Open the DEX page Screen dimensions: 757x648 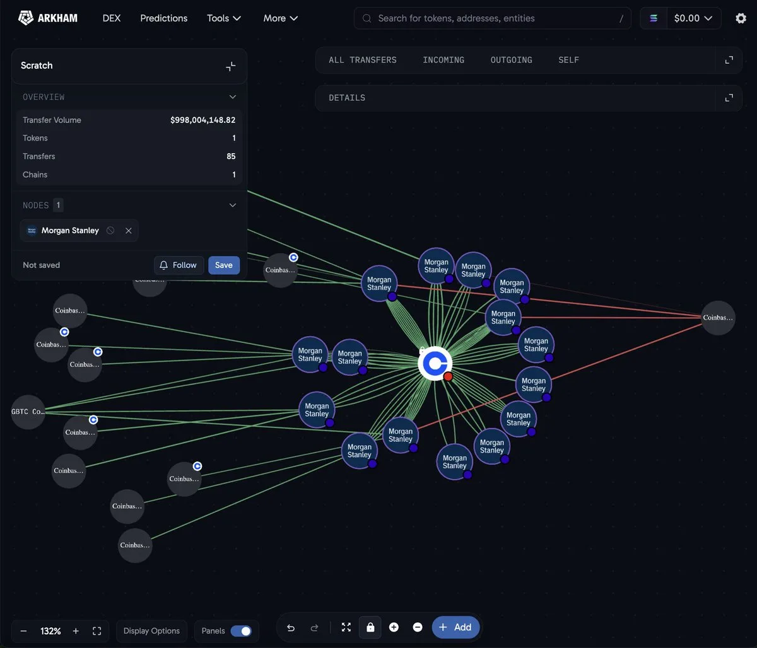[112, 18]
